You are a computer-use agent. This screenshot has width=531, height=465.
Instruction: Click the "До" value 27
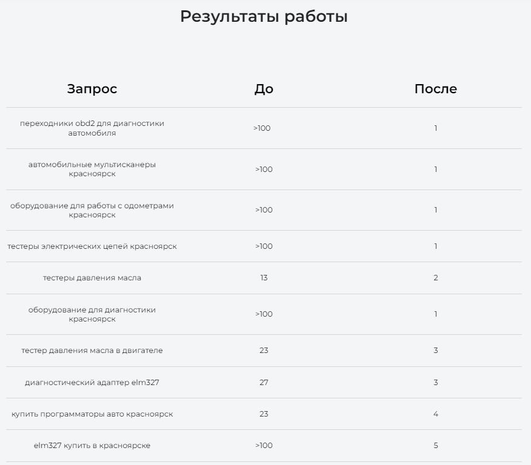[x=264, y=383]
